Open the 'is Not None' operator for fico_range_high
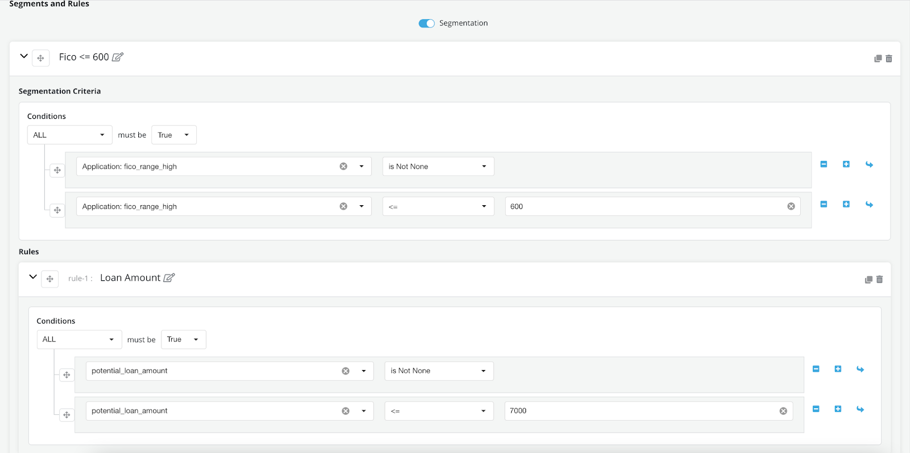 click(437, 167)
